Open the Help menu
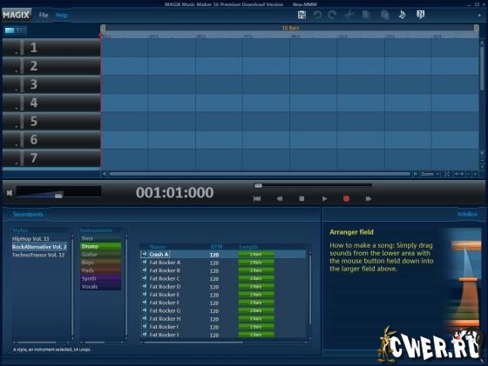 click(x=61, y=15)
